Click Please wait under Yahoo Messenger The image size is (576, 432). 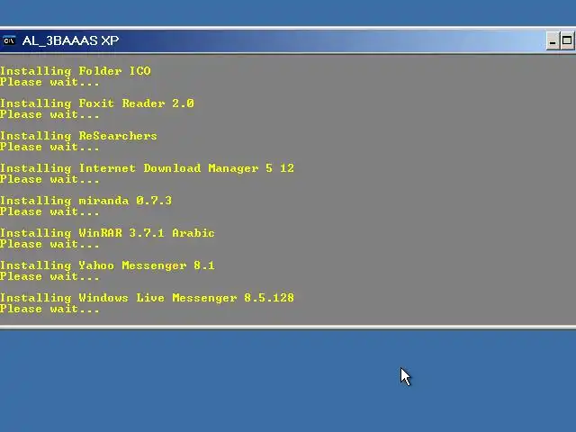pyautogui.click(x=49, y=276)
